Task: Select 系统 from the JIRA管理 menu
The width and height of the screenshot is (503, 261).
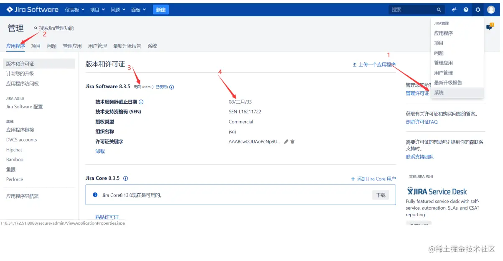Action: 439,92
